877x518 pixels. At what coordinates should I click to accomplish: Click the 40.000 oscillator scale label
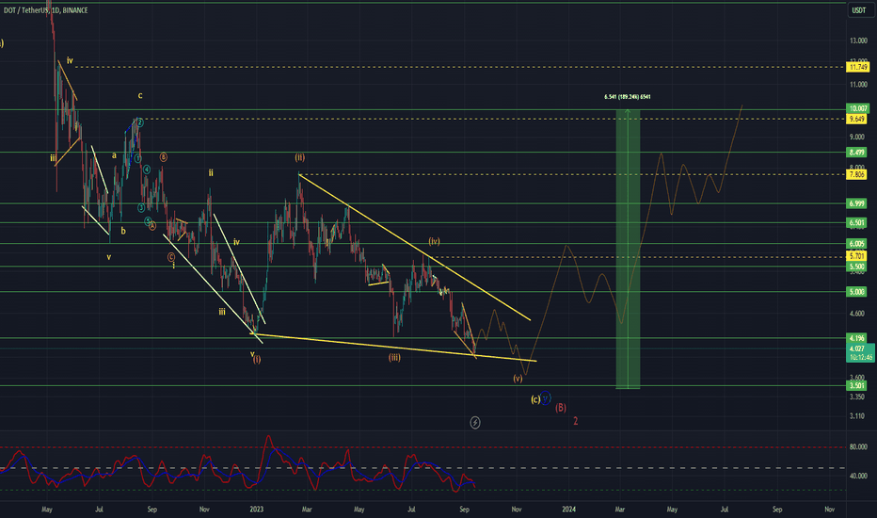(x=858, y=476)
